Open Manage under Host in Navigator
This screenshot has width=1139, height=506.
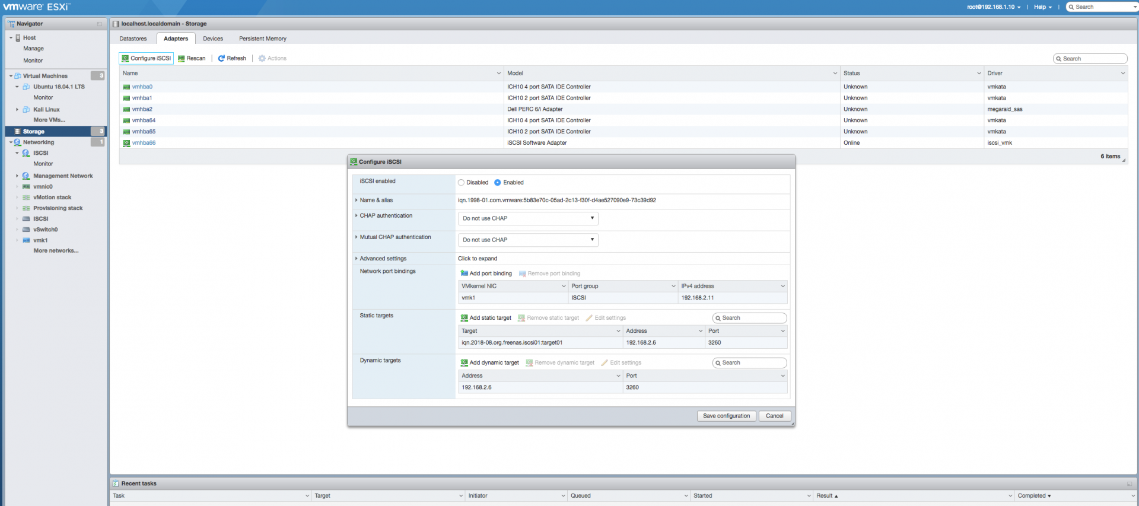(34, 49)
